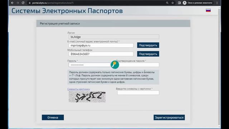This screenshot has height=129, width=229.
Task: View site lock info in address bar
Action: point(30,3)
